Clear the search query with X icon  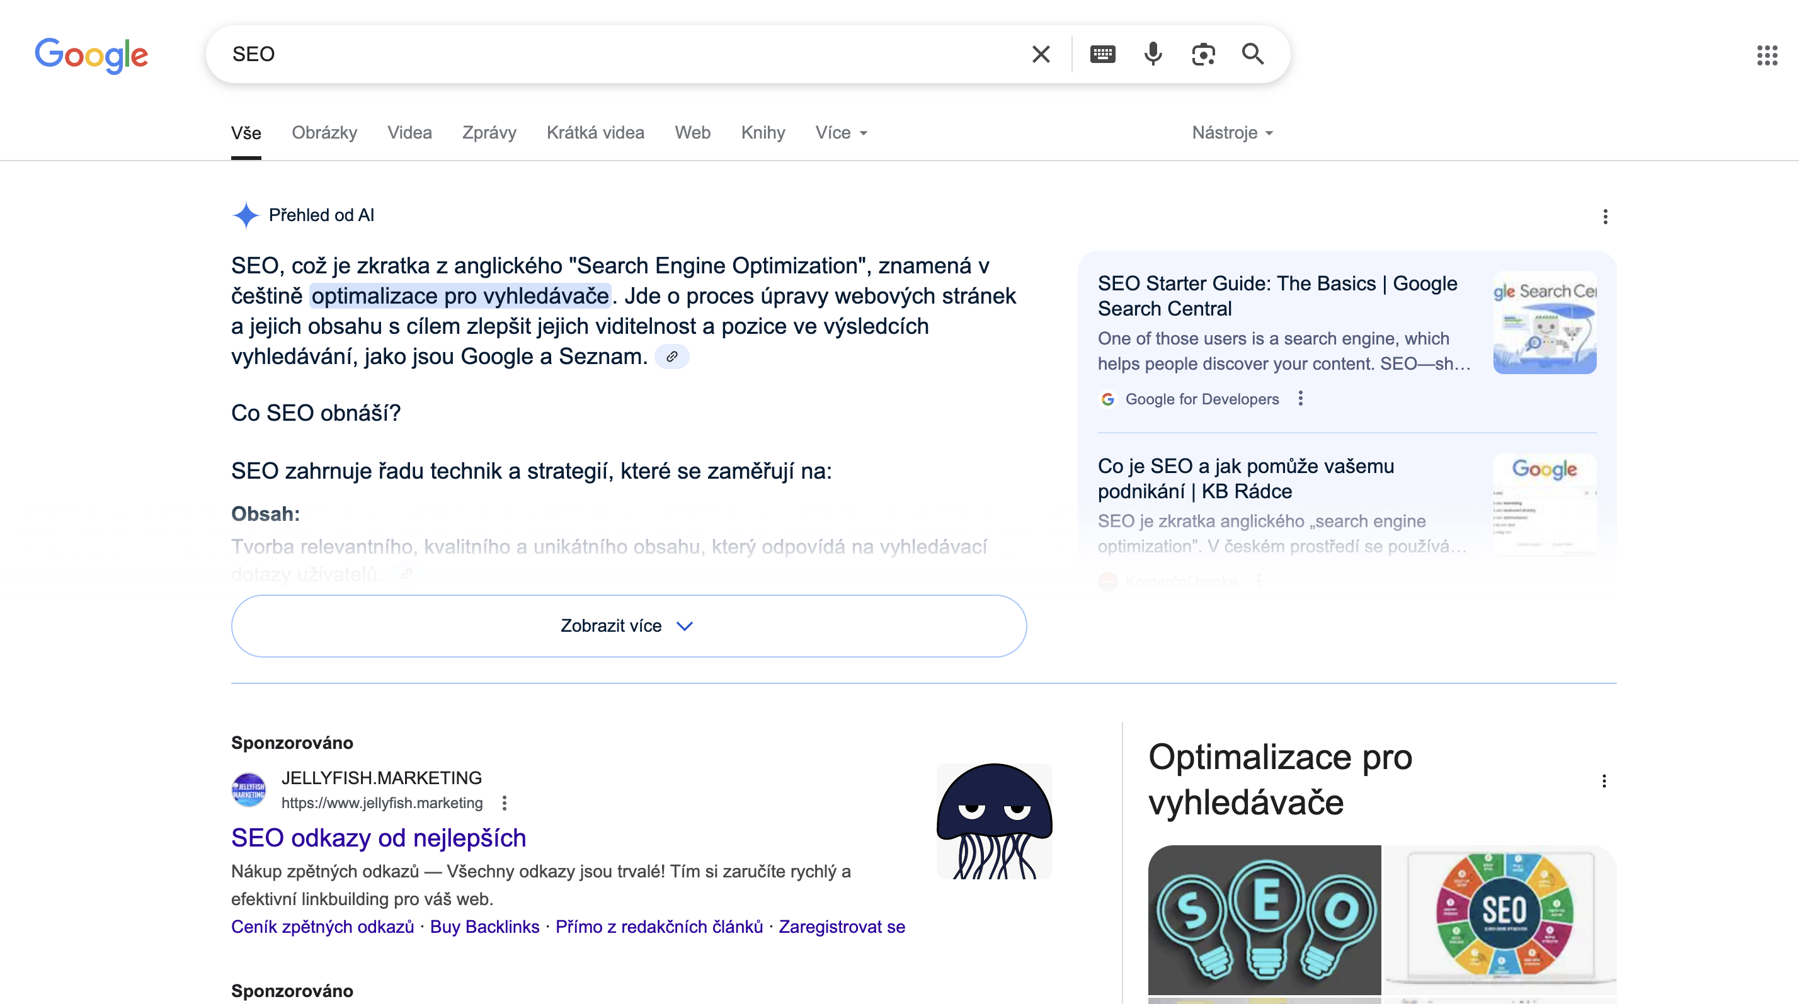click(1041, 54)
